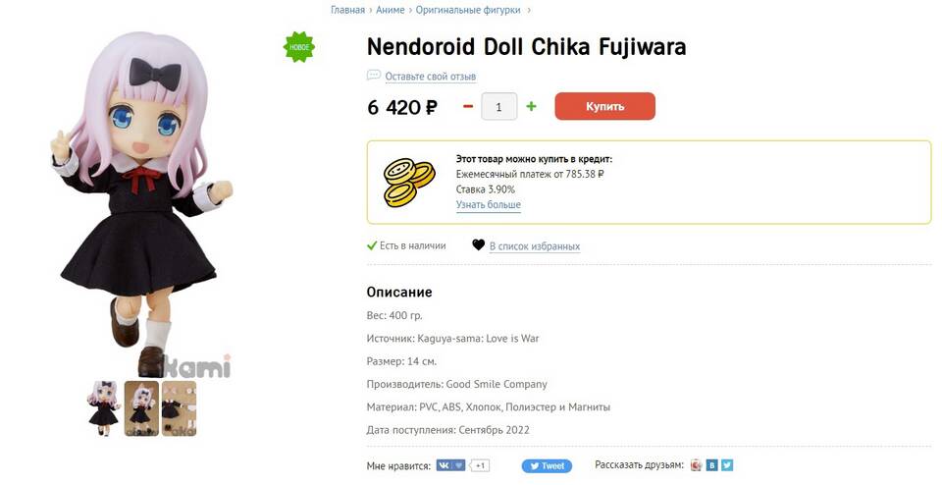The width and height of the screenshot is (942, 485).
Task: Click the first share icon after 'Рассказать друзьям'
Action: point(696,465)
